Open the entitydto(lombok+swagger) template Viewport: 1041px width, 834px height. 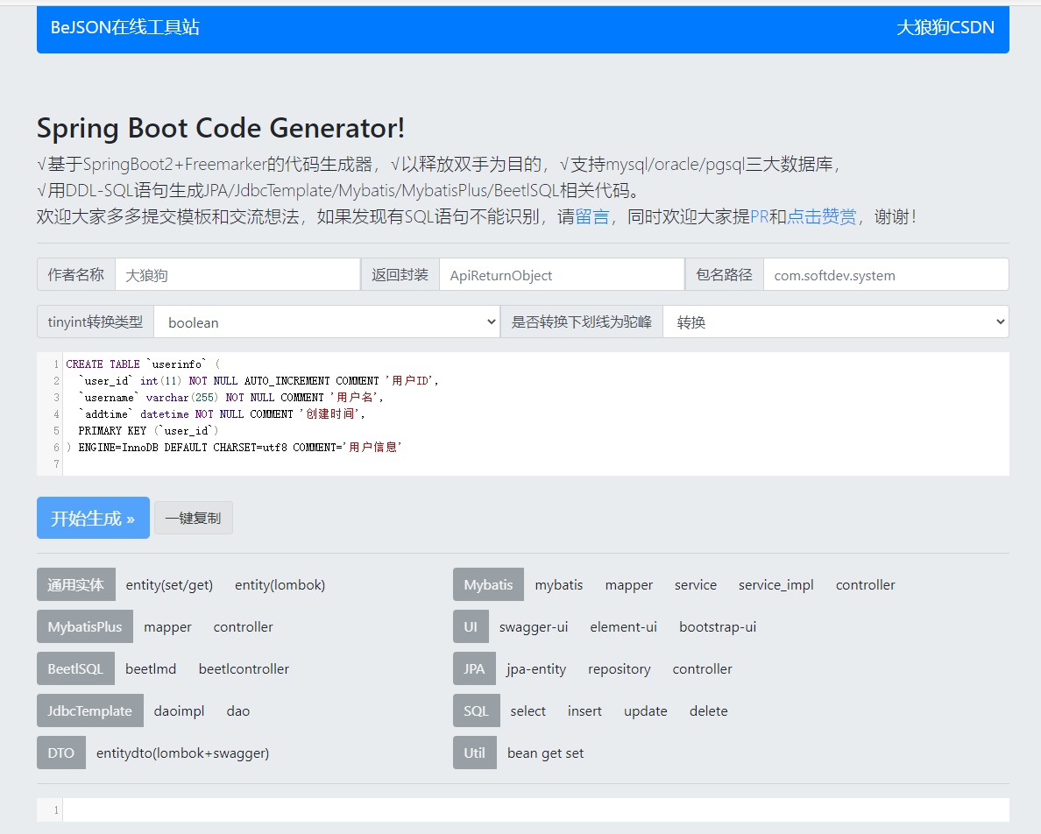[182, 753]
